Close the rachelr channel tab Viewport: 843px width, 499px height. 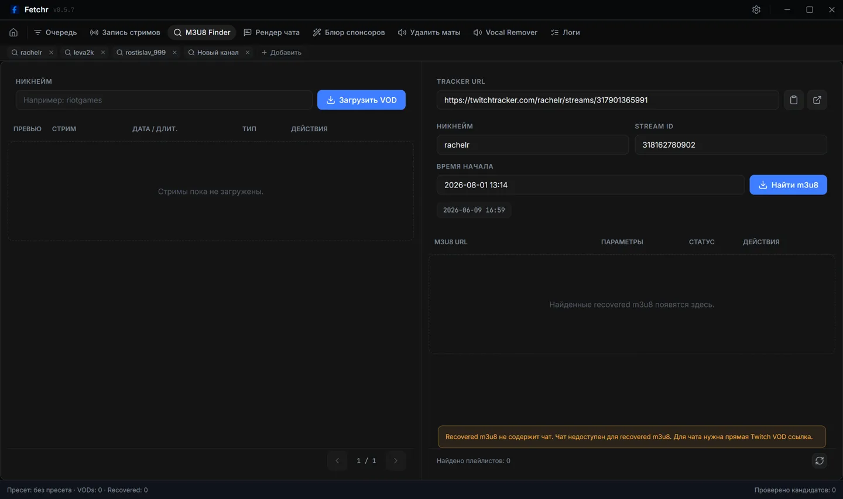pos(51,53)
